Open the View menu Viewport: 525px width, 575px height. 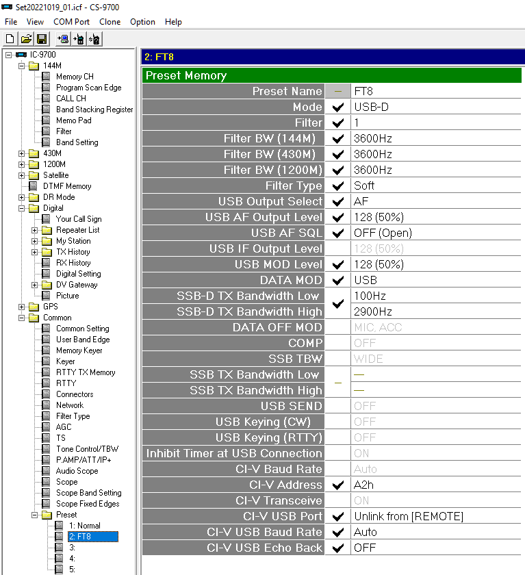35,22
